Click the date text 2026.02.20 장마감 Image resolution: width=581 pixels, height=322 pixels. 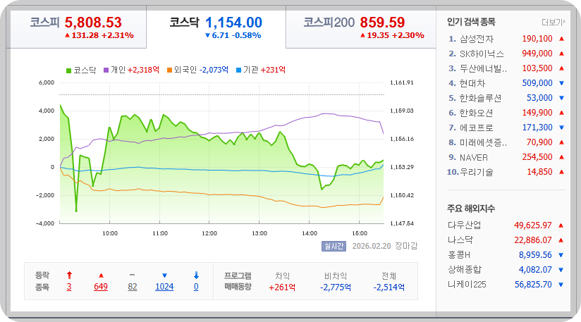coord(384,246)
